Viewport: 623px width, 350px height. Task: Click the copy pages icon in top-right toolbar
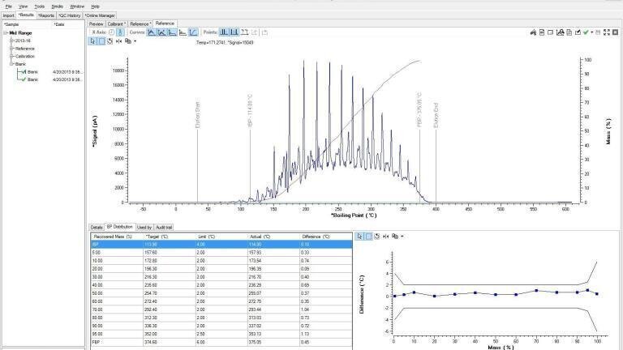click(x=569, y=32)
